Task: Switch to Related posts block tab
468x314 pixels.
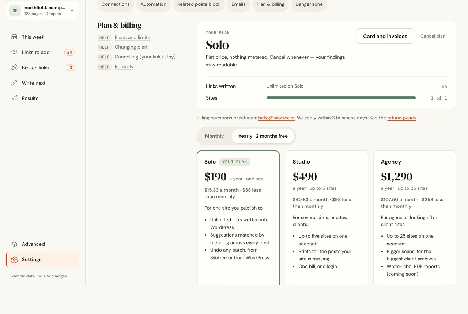Action: (199, 4)
